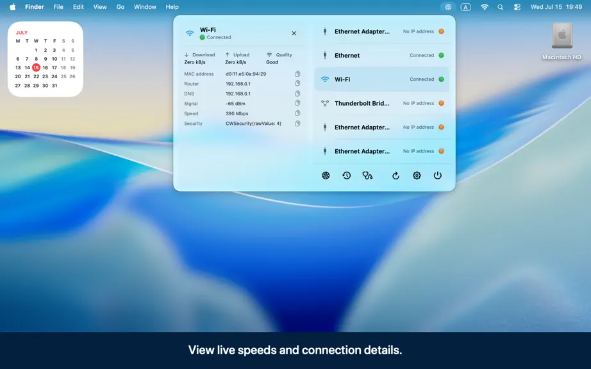
Task: Open Control Center icon
Action: pyautogui.click(x=517, y=7)
